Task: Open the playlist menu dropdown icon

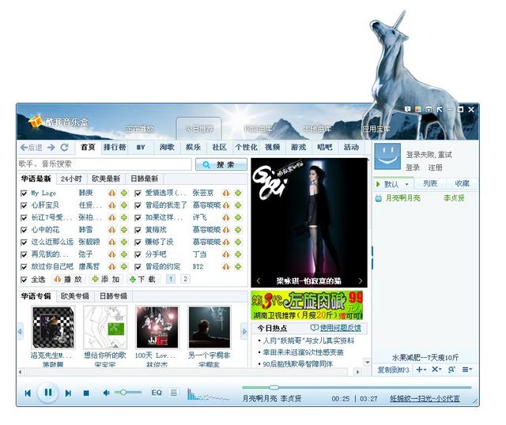Action: tap(467, 370)
